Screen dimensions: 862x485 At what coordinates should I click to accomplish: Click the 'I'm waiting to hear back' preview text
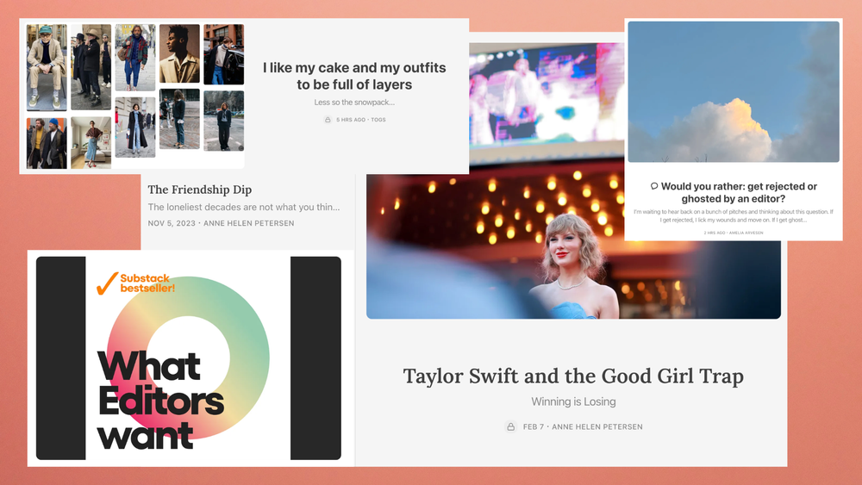pos(734,215)
